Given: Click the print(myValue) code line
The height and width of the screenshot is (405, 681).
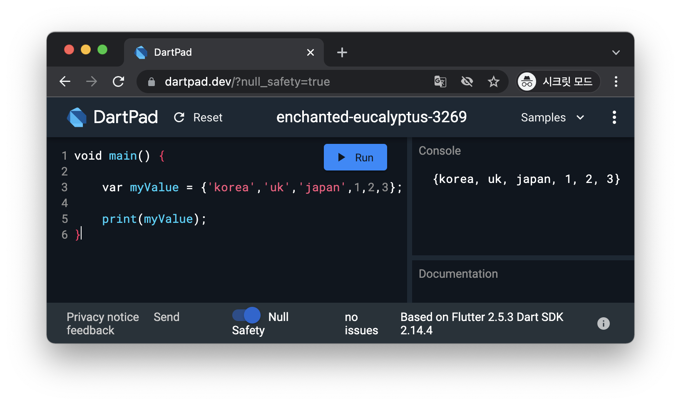Looking at the screenshot, I should (x=154, y=219).
